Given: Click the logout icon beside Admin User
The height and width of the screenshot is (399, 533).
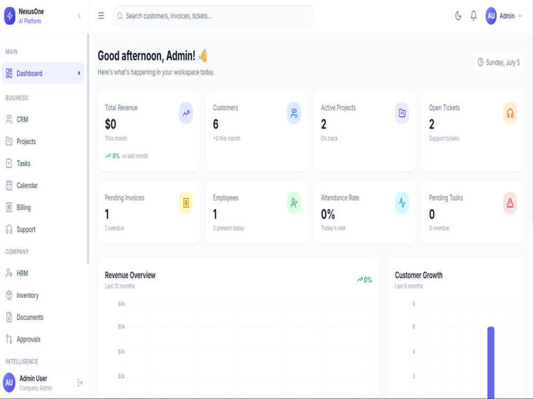Looking at the screenshot, I should [80, 383].
